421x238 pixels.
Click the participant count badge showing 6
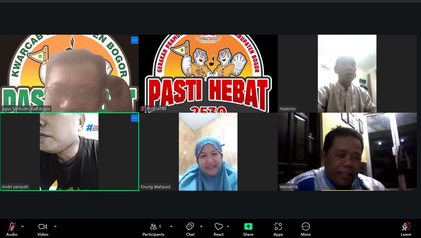point(160,226)
